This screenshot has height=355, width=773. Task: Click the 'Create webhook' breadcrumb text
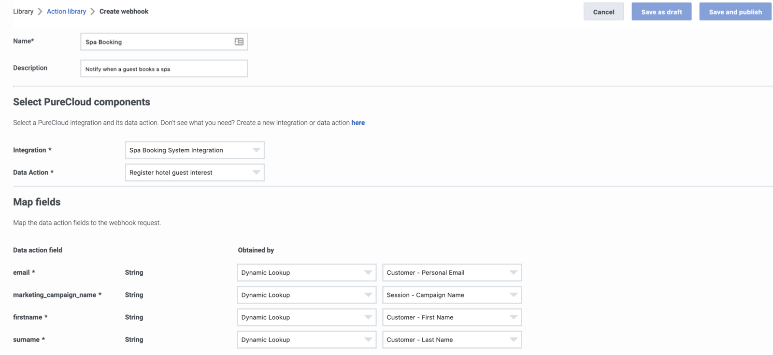click(124, 11)
